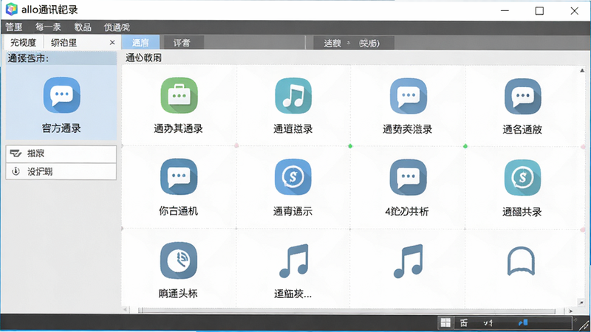
Task: Click the 通谖告市: sidebar heading
Action: click(x=28, y=58)
